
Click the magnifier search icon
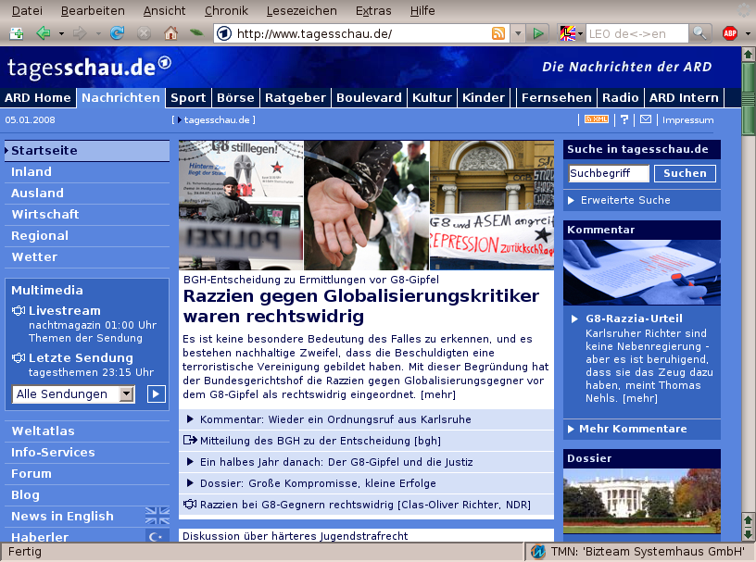(x=699, y=33)
